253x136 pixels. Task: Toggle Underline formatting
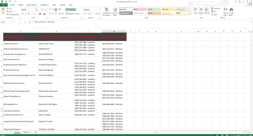(28, 14)
